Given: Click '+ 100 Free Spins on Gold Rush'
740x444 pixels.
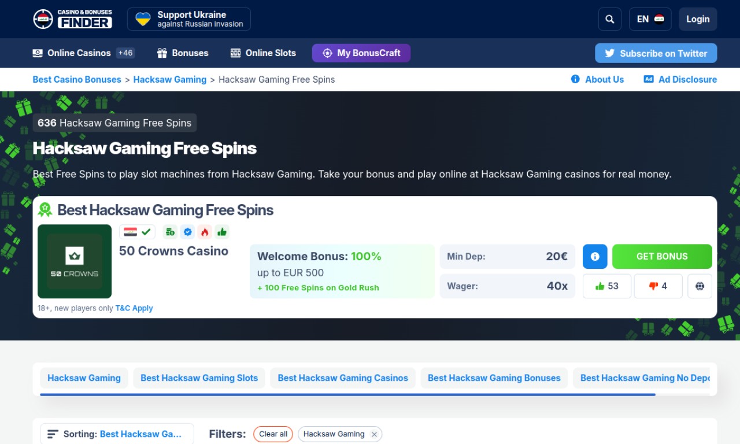Looking at the screenshot, I should pyautogui.click(x=318, y=288).
